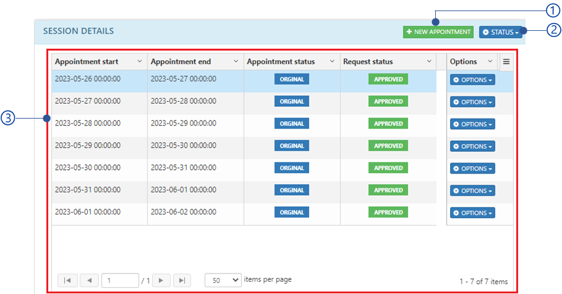Click the Orginal badge in 2023-05-30 row
Viewport: 562px width, 294px height.
[292, 168]
